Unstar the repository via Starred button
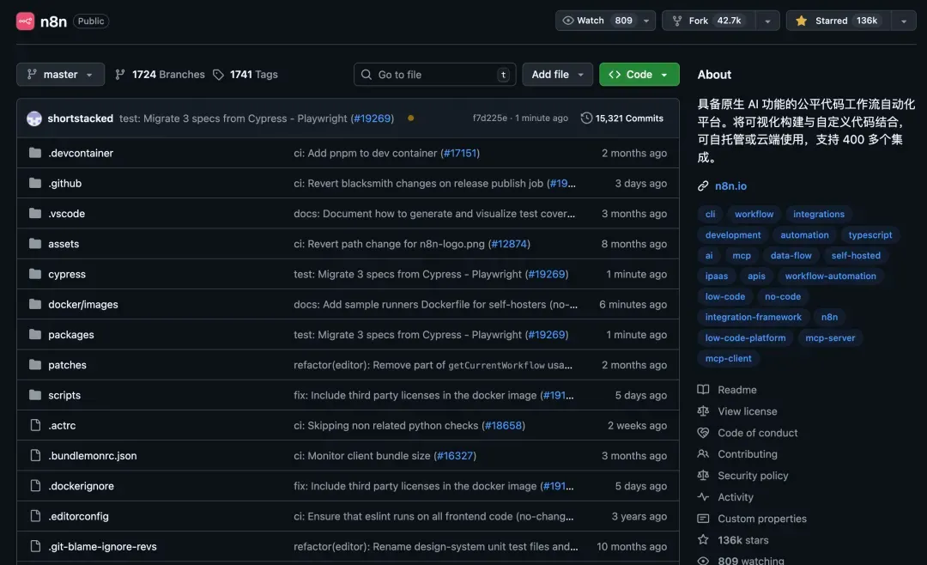The height and width of the screenshot is (565, 927). coord(833,20)
